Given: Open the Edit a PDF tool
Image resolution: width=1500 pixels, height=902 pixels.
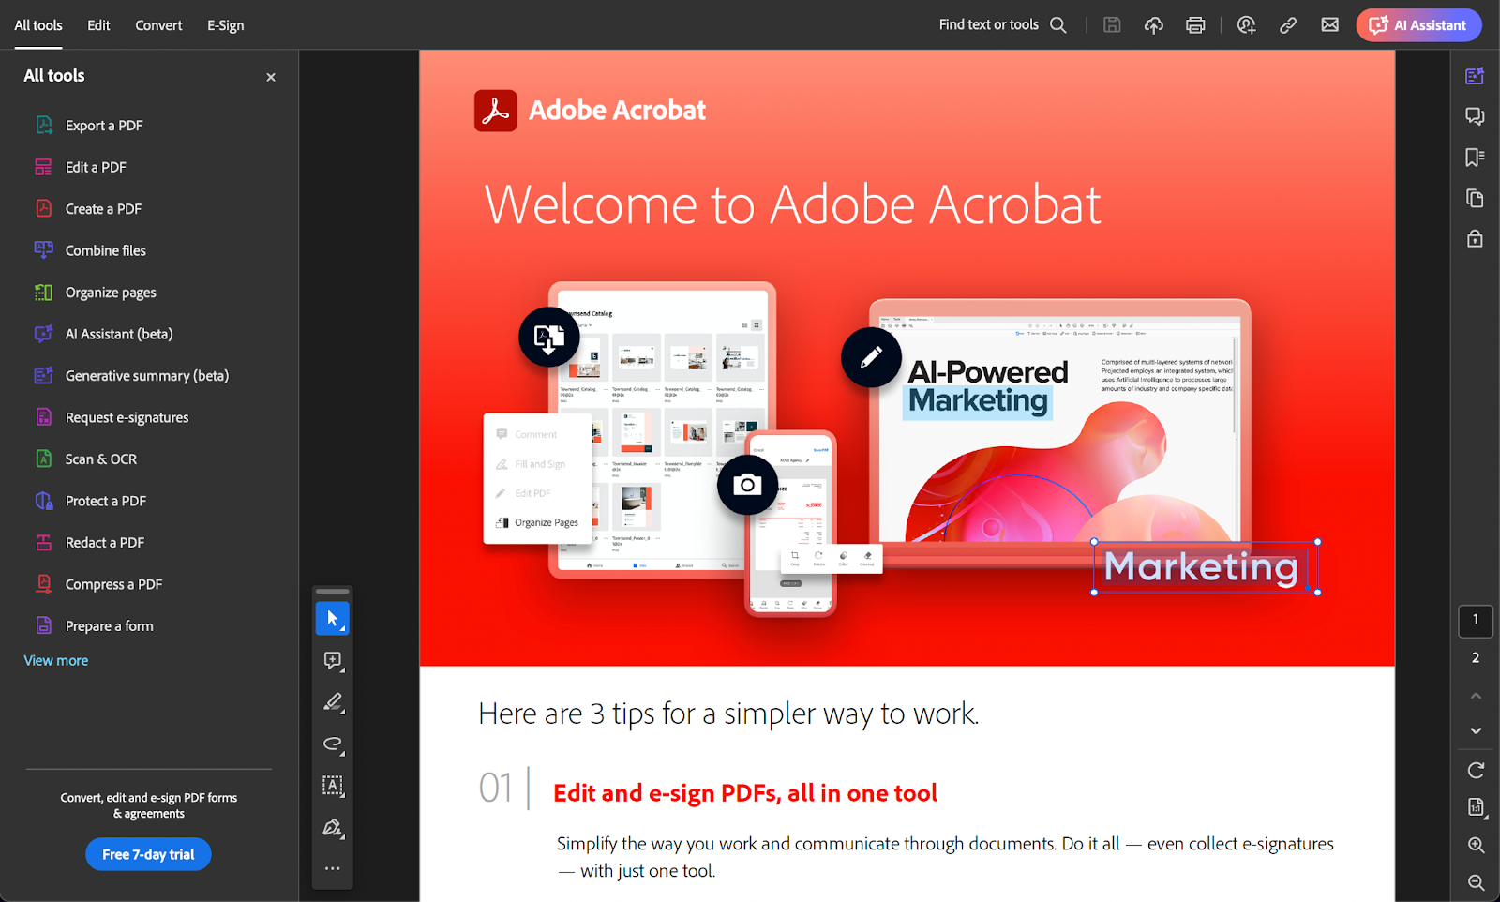Looking at the screenshot, I should [x=81, y=167].
